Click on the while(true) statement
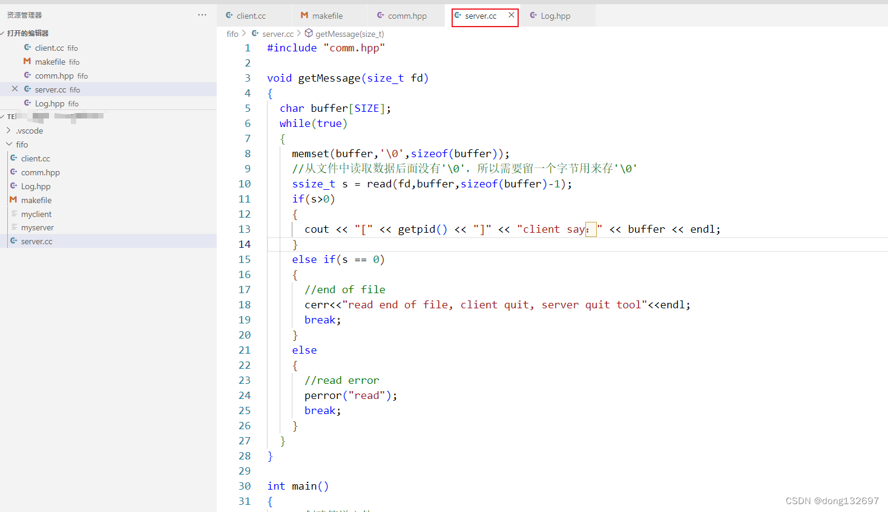Screen dimensions: 888x512 coord(314,123)
